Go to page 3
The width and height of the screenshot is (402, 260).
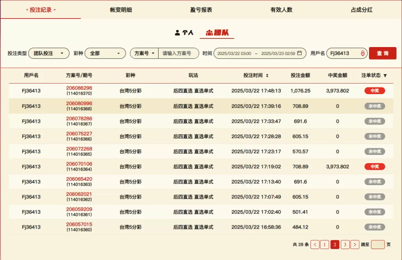345,245
